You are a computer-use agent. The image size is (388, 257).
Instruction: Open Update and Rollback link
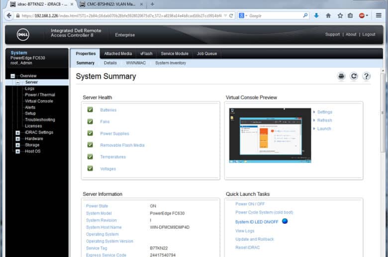254,239
